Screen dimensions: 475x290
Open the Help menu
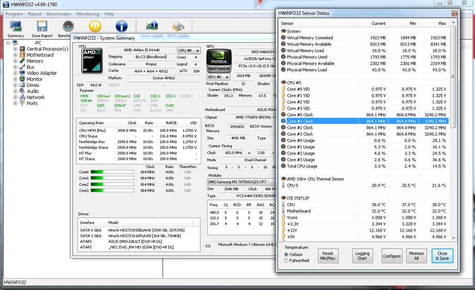(109, 14)
